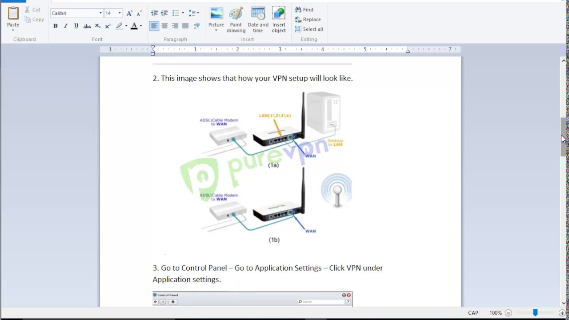
Task: Click the Paste clipboard icon
Action: click(13, 13)
